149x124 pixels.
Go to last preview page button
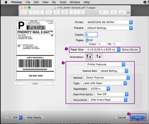point(53,84)
